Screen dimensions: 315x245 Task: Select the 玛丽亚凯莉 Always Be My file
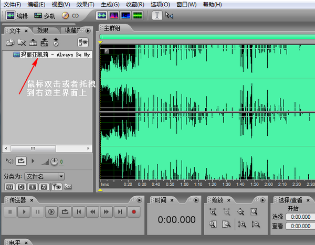(x=51, y=55)
